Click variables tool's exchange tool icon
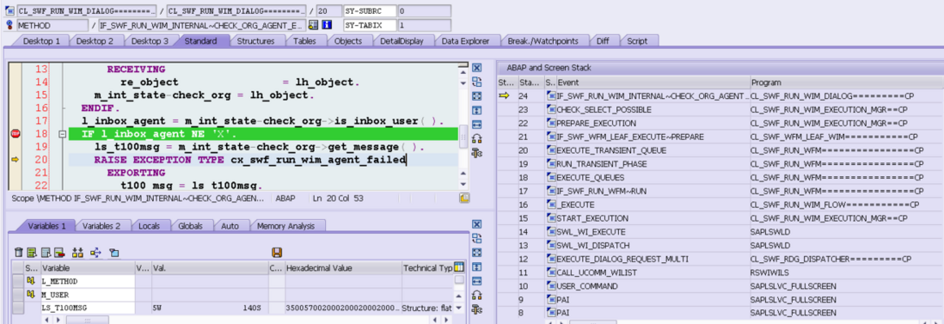944x324 pixels. (x=477, y=238)
